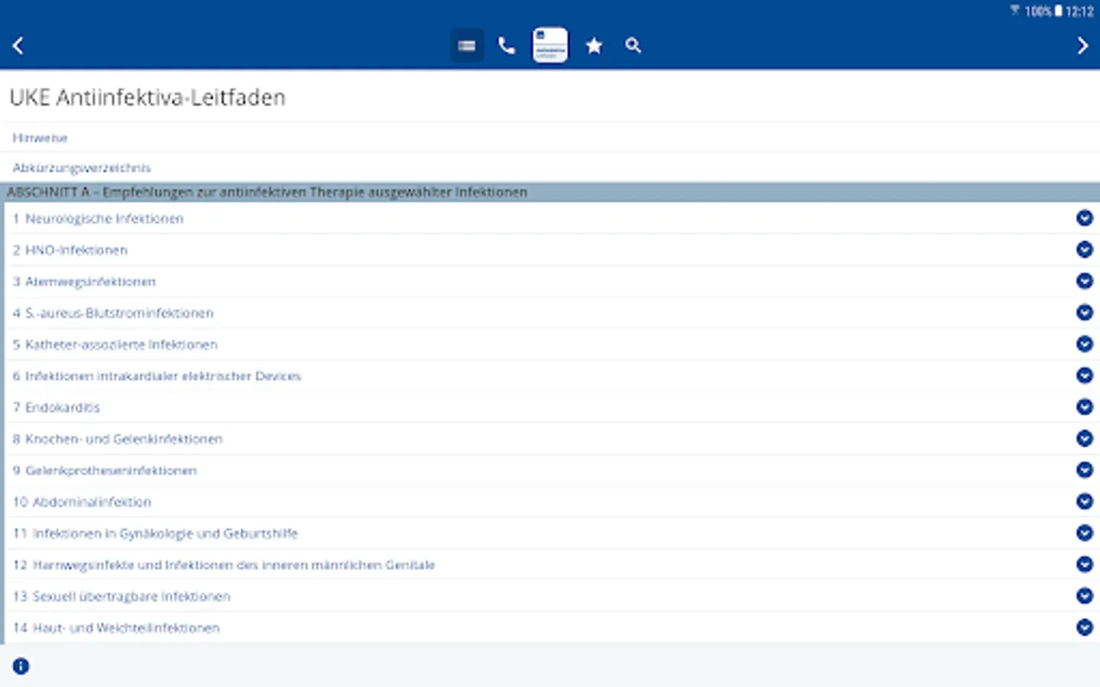Viewport: 1100px width, 687px height.
Task: Expand the S.-aureus-Blutstrominfektionen chevron
Action: pos(1085,312)
